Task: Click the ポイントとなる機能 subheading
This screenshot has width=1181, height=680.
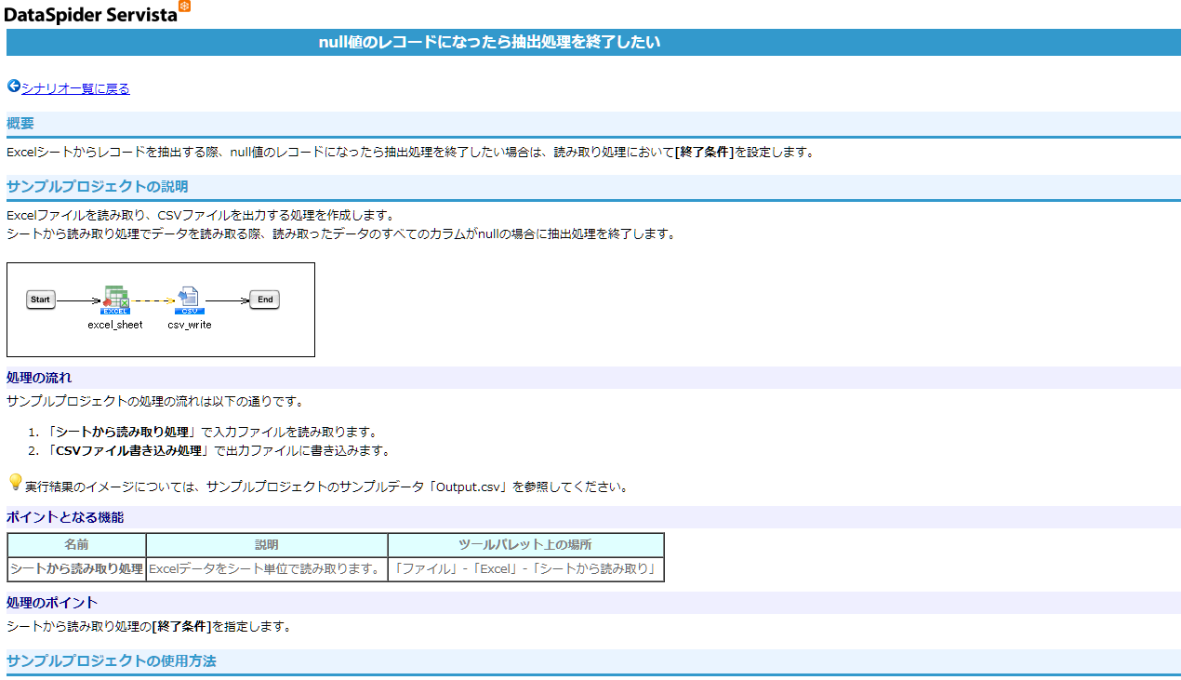Action: click(x=65, y=517)
